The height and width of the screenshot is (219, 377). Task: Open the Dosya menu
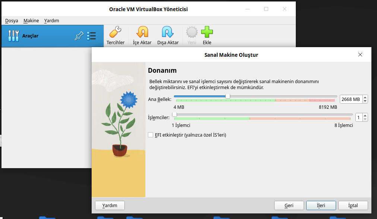pos(12,21)
